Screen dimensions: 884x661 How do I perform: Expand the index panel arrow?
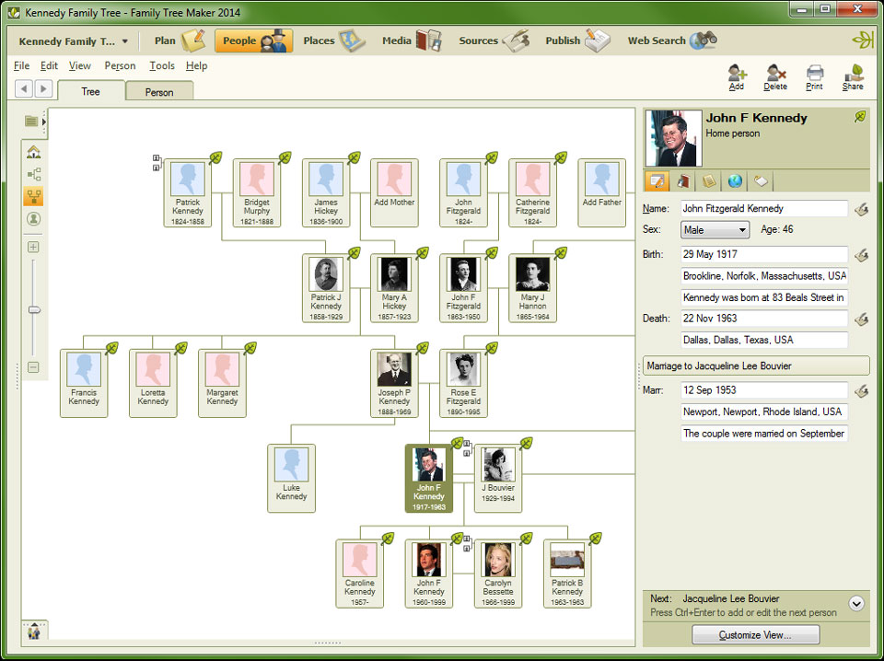click(44, 122)
